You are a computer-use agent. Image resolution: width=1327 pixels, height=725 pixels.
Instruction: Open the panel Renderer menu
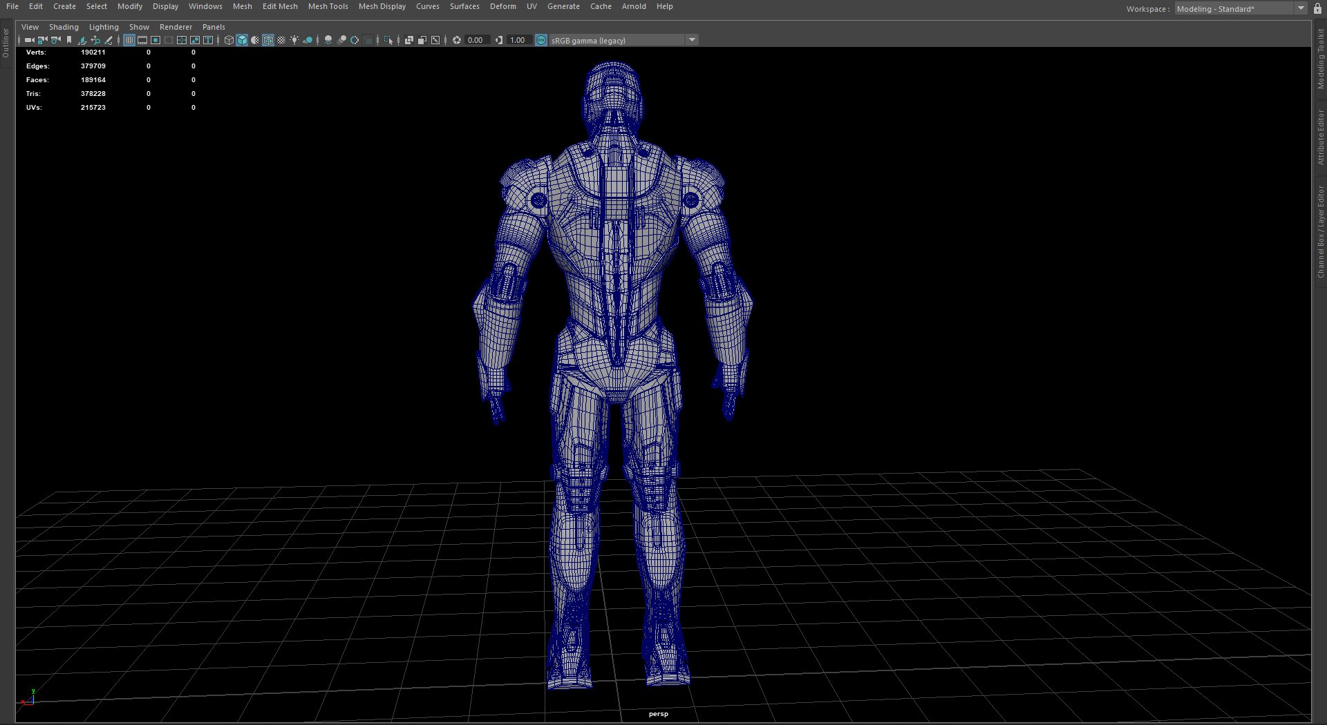coord(176,27)
